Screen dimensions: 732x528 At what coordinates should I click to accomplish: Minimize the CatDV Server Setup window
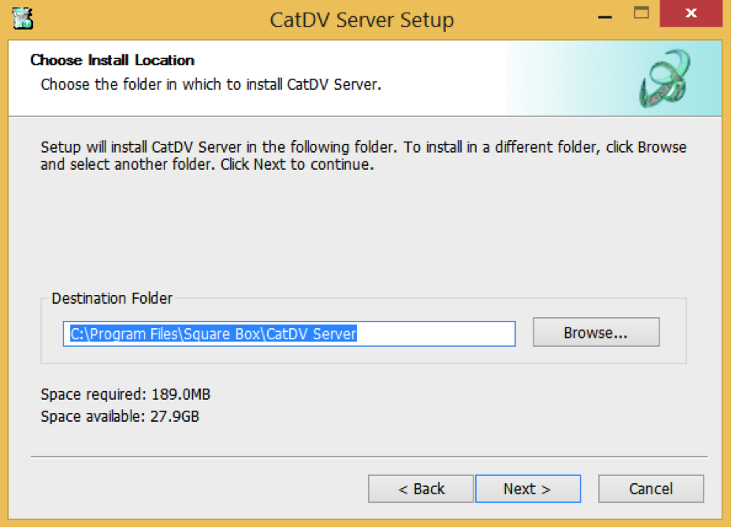point(605,16)
